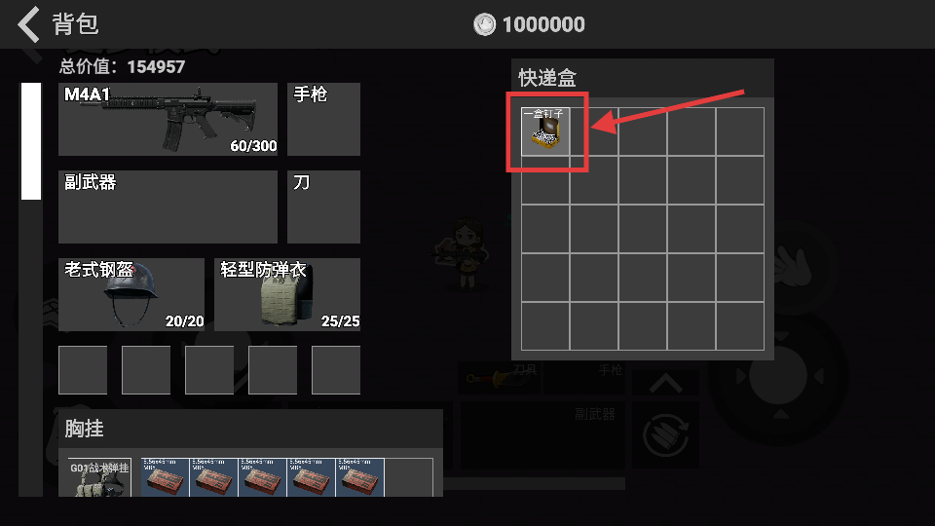Select the last ammo box in chest rig
This screenshot has height=526, width=935.
pos(360,477)
